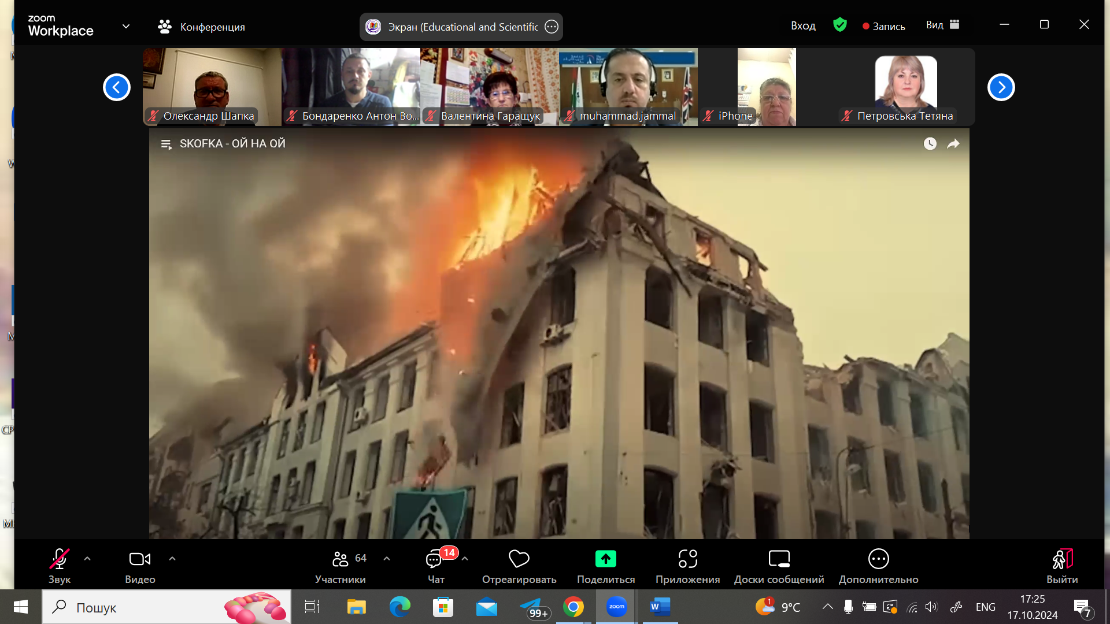The height and width of the screenshot is (624, 1110).
Task: Unmute the microphone (Звук)
Action: [x=59, y=559]
